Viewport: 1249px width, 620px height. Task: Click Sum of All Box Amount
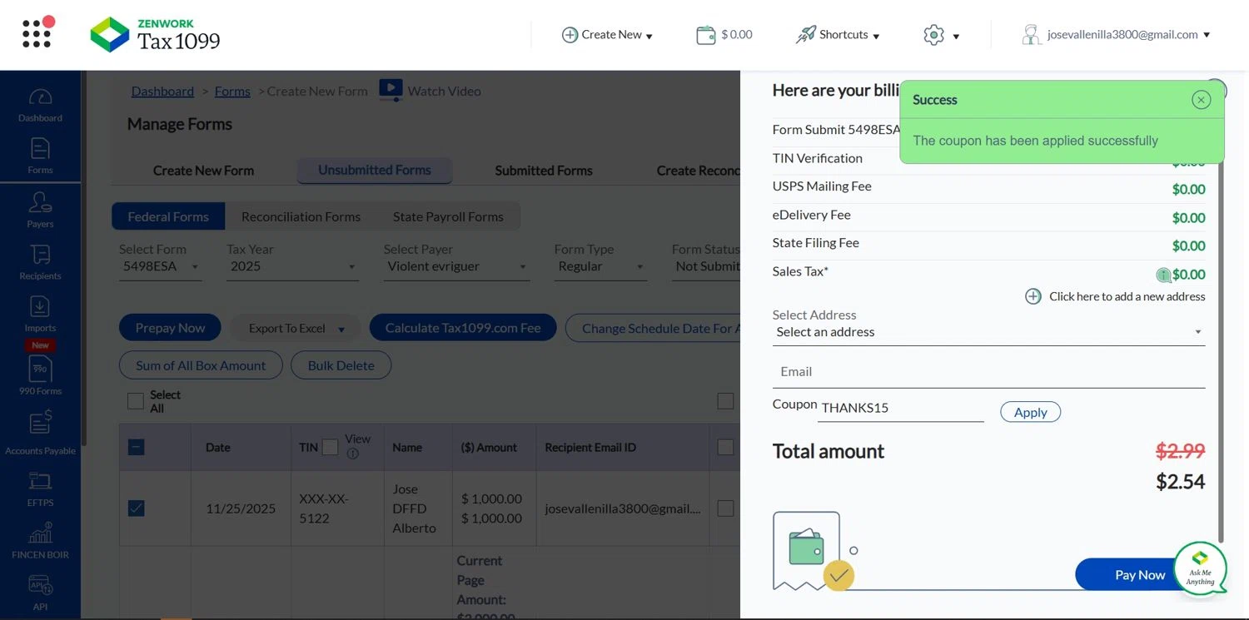[201, 365]
